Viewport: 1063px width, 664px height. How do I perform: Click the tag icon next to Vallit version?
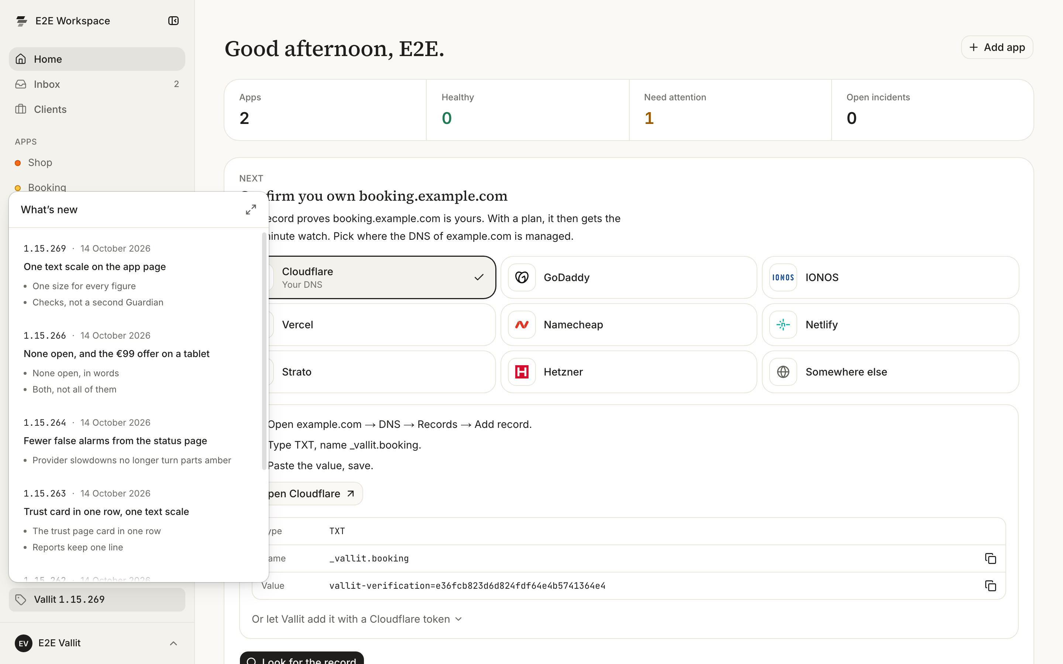point(21,599)
